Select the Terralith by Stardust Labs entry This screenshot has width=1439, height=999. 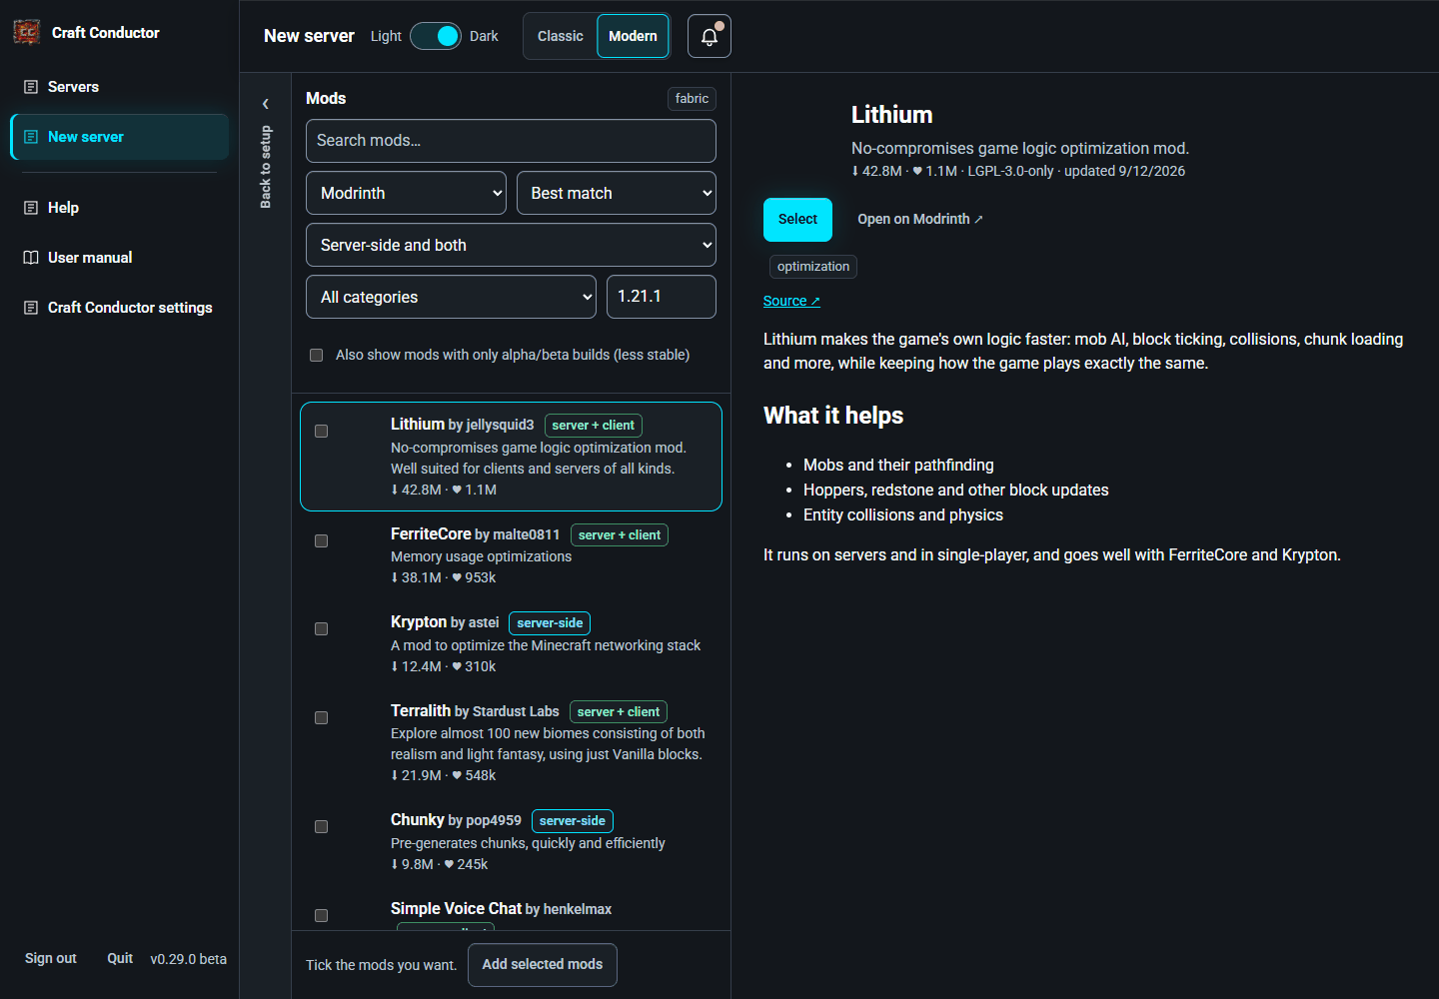pyautogui.click(x=511, y=743)
